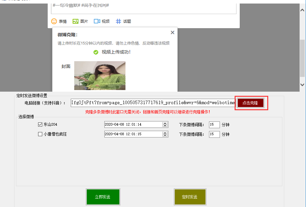The width and height of the screenshot is (306, 207).
Task: Click the scrollbar up arrow
Action: click(x=302, y=10)
